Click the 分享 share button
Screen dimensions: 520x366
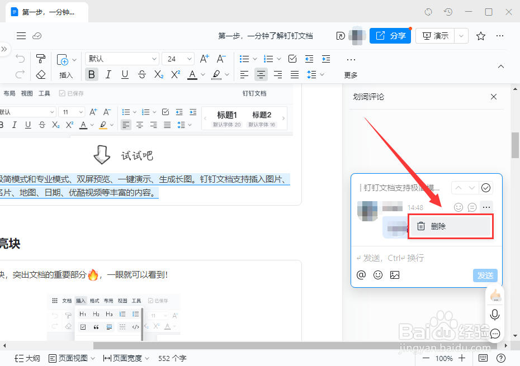pyautogui.click(x=390, y=36)
